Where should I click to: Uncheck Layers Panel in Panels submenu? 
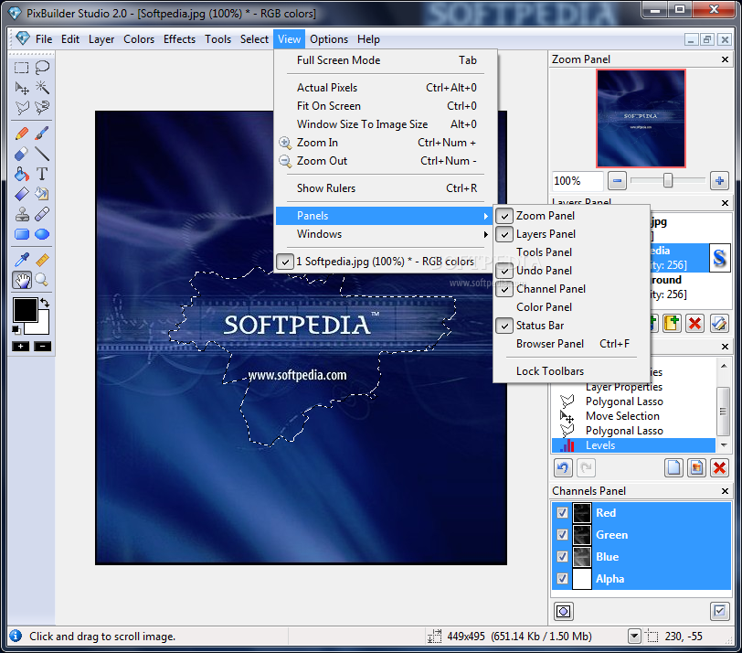(x=571, y=234)
